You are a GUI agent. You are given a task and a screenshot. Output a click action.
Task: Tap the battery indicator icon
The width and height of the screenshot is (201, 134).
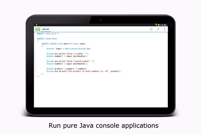tap(159, 25)
